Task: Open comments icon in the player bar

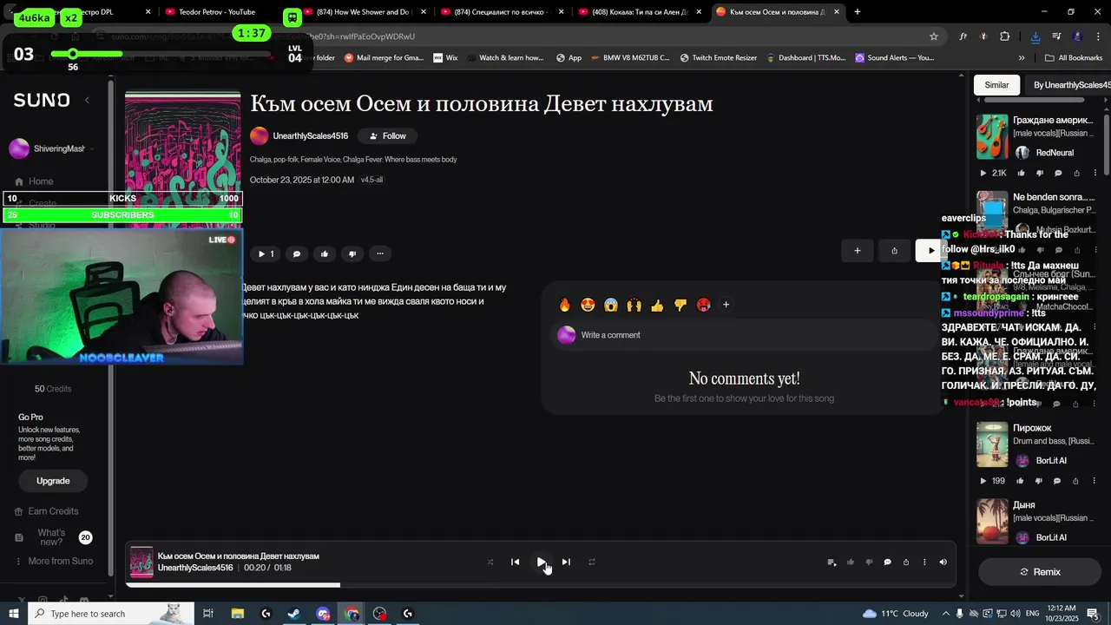Action: point(887,562)
